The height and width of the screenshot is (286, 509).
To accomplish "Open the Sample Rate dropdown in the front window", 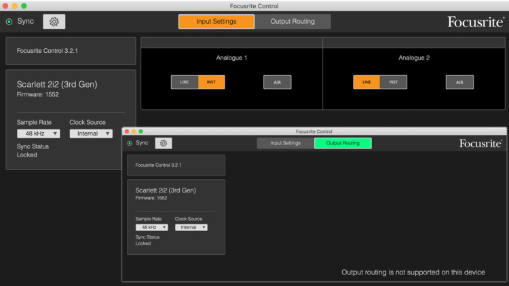I will [x=151, y=227].
